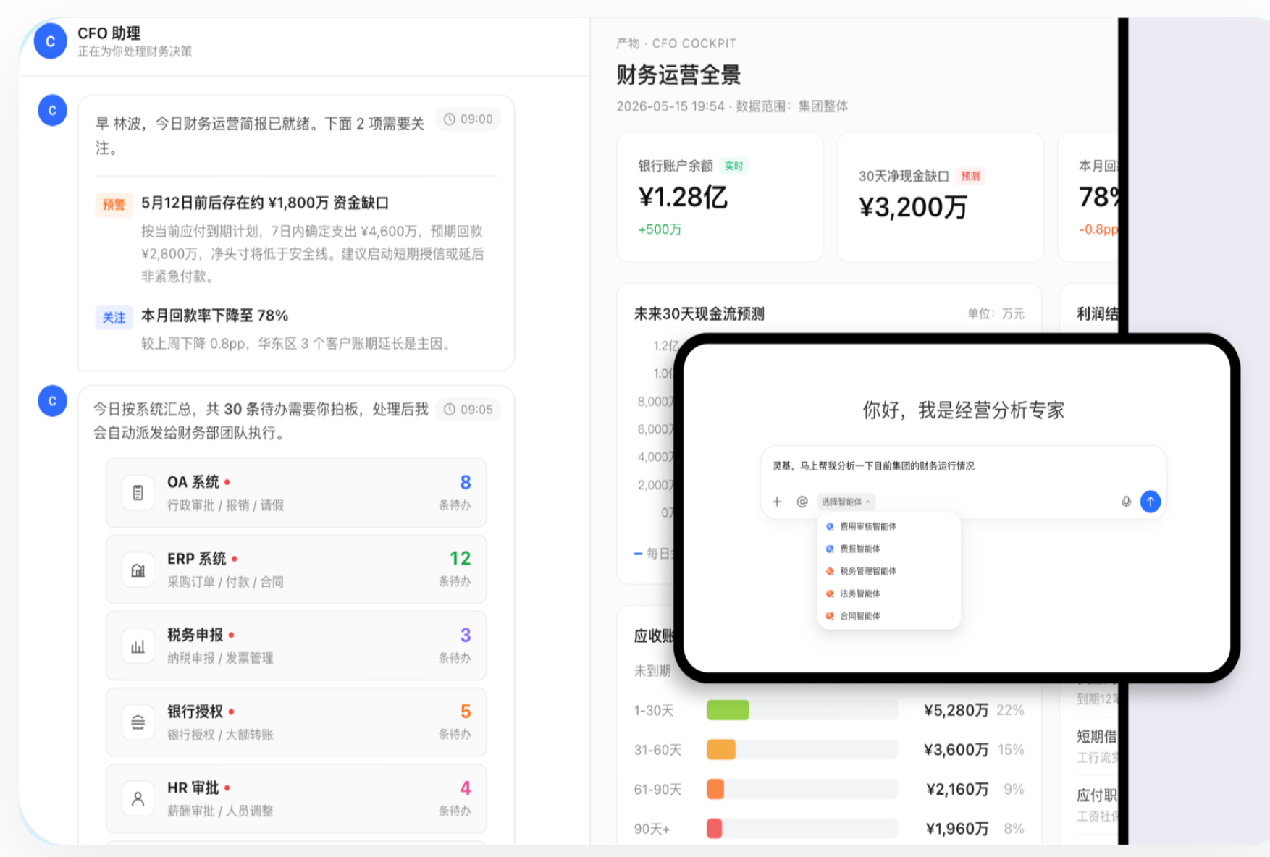
Task: Click the ERP 系统 building icon
Action: pos(138,570)
